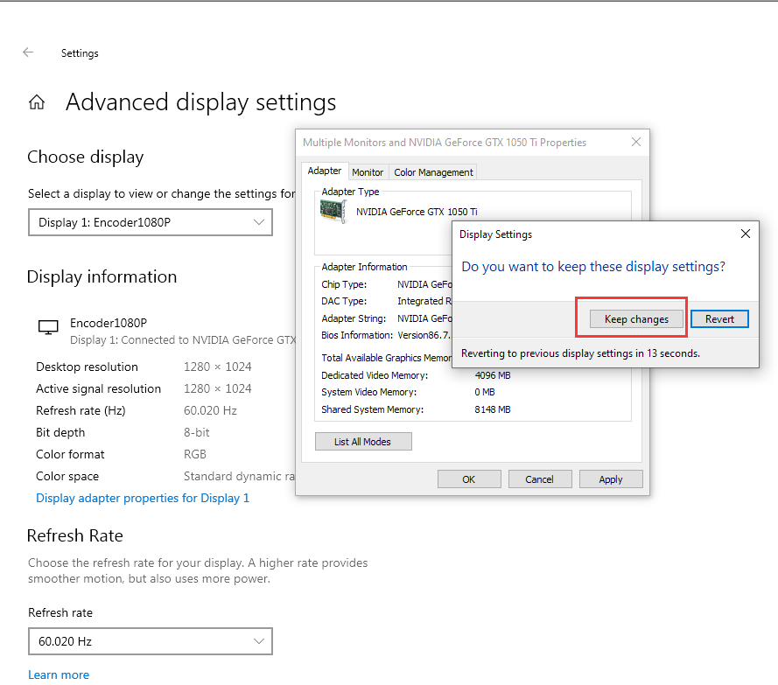
Task: Click the monitor icon next to Encoder1080P
Action: coord(48,327)
